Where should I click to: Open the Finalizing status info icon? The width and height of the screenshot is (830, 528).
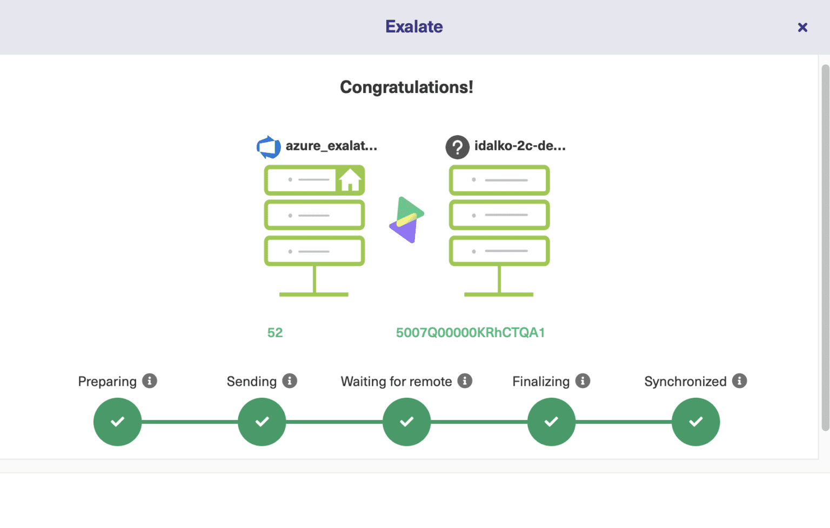click(x=583, y=381)
